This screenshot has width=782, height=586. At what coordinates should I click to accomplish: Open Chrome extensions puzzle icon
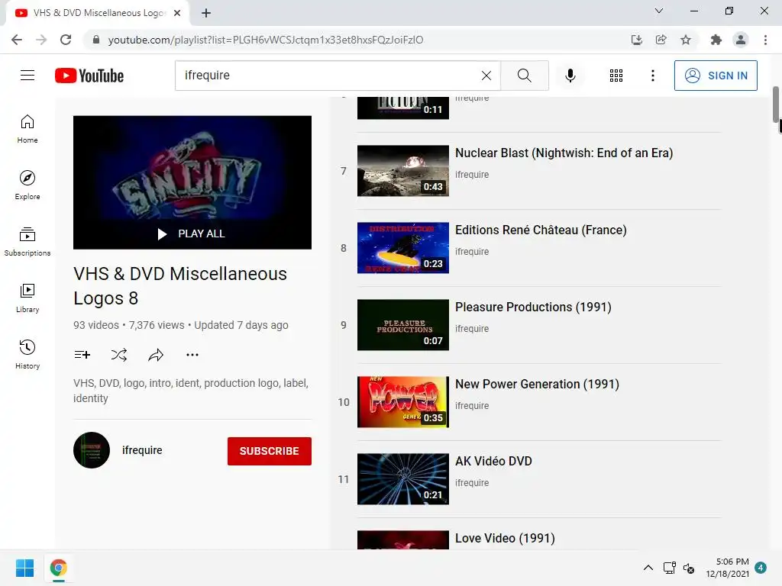click(x=716, y=40)
